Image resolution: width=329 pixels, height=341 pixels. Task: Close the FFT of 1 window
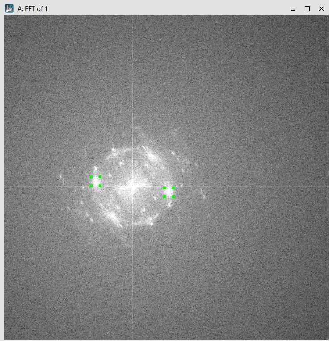(x=321, y=8)
